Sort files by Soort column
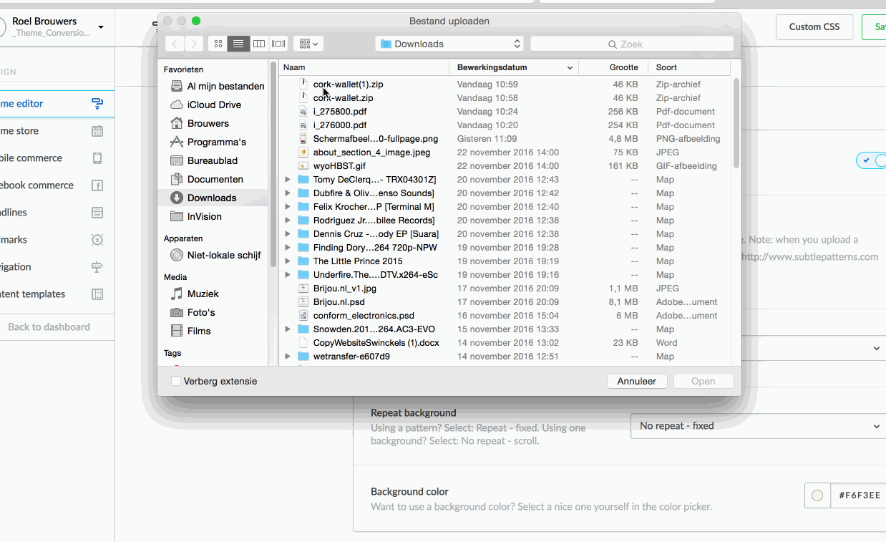This screenshot has width=886, height=542. (689, 67)
